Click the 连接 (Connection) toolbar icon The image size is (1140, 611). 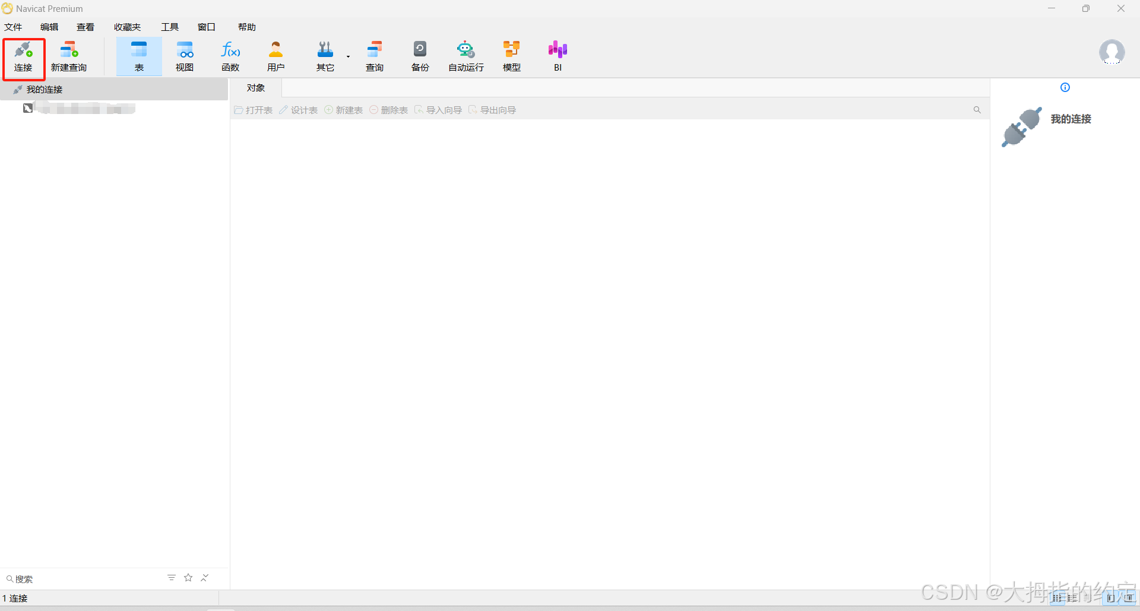tap(23, 57)
